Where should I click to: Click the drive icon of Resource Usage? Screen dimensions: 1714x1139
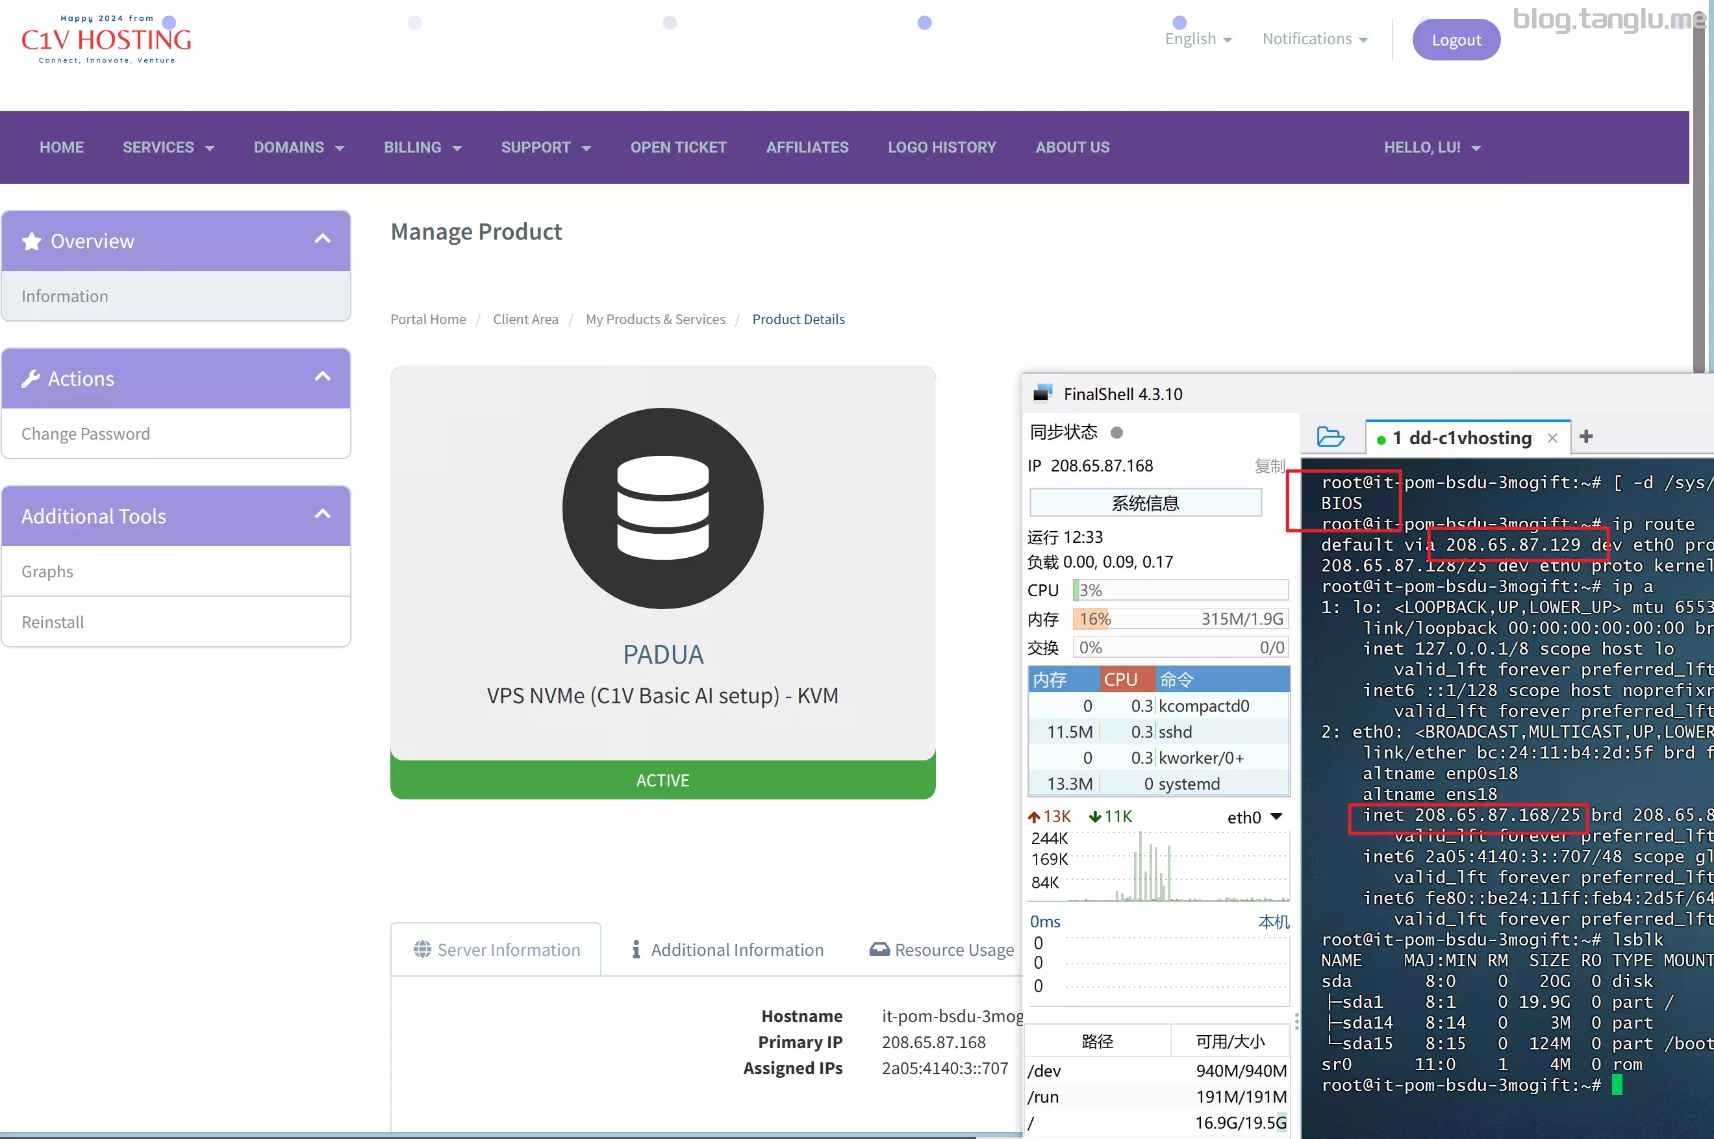click(879, 949)
